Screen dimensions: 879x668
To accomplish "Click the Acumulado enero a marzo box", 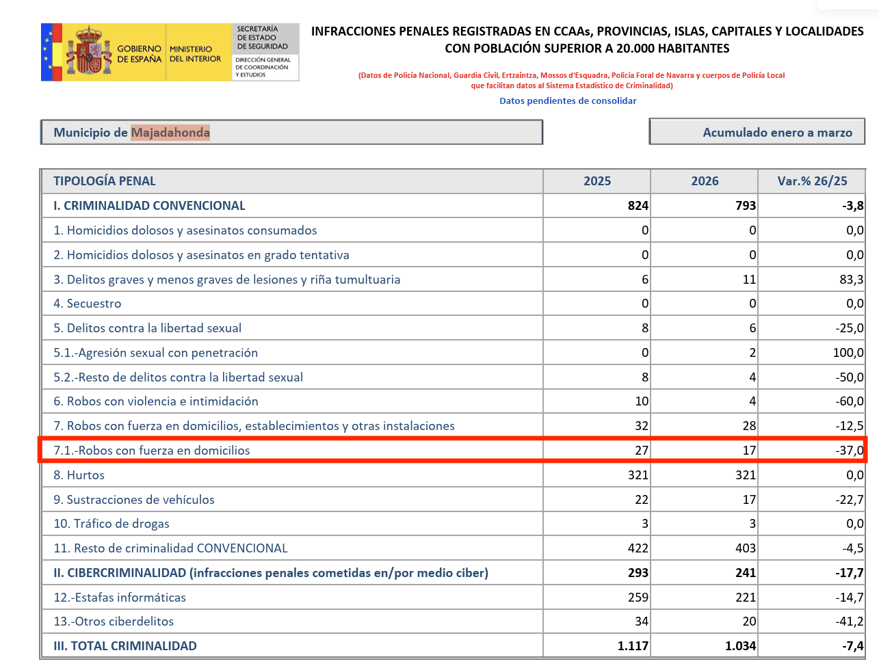I will [757, 132].
